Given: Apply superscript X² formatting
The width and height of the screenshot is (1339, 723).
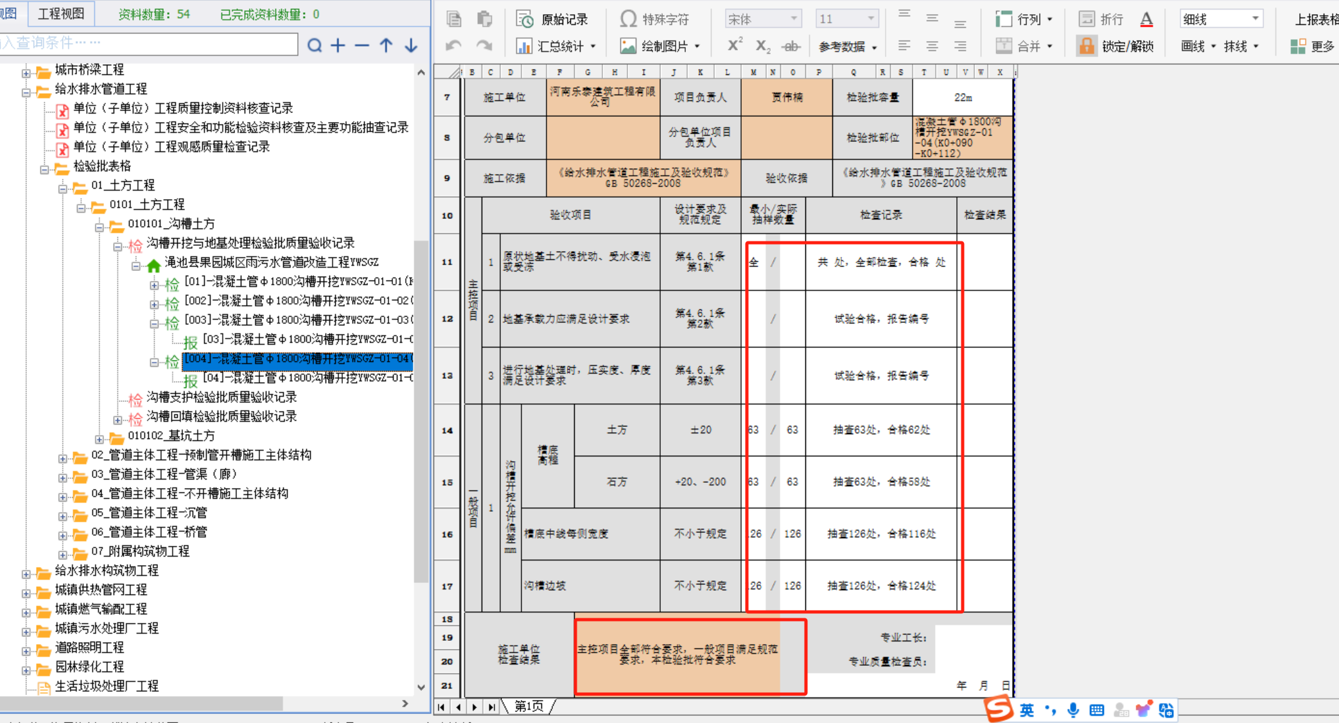Looking at the screenshot, I should (x=735, y=46).
